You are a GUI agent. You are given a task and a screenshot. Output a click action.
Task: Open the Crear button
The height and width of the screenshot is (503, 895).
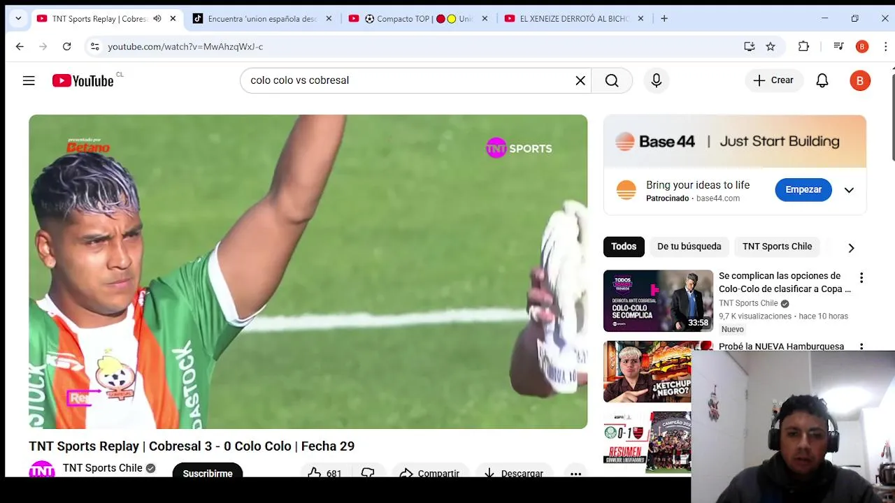[774, 80]
